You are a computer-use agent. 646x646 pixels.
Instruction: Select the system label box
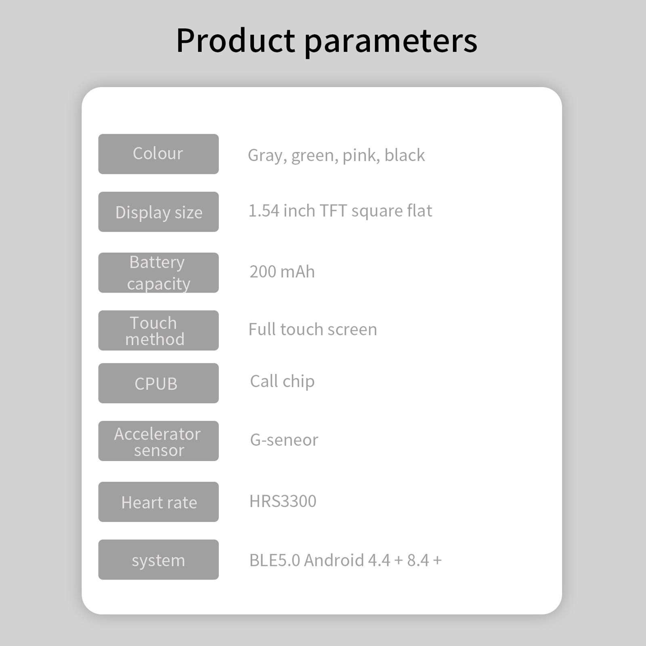(158, 560)
